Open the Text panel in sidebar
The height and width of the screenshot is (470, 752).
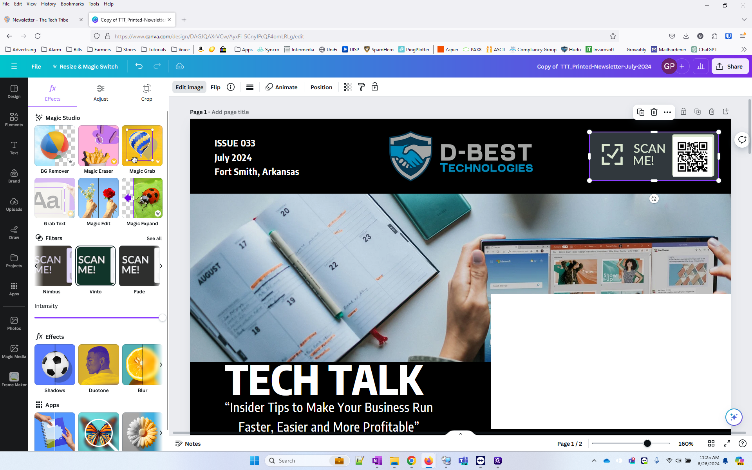(x=14, y=148)
